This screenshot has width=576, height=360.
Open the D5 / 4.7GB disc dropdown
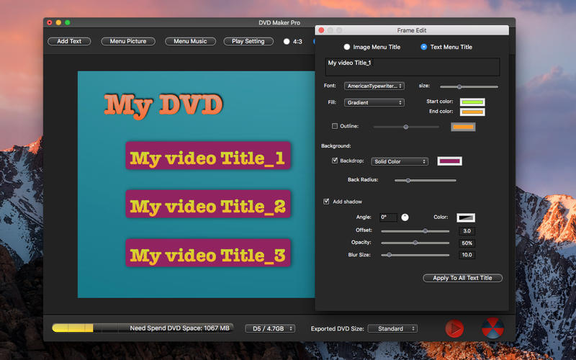click(x=270, y=328)
